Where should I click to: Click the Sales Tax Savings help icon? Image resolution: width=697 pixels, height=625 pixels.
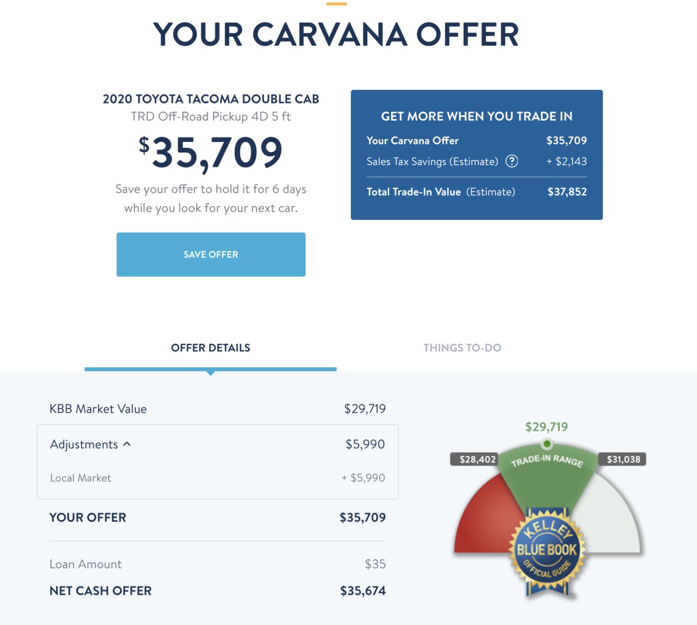(x=512, y=161)
